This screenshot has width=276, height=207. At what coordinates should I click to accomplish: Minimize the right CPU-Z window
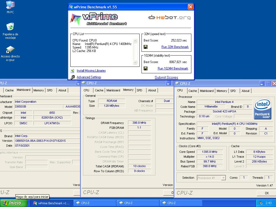tap(262, 84)
